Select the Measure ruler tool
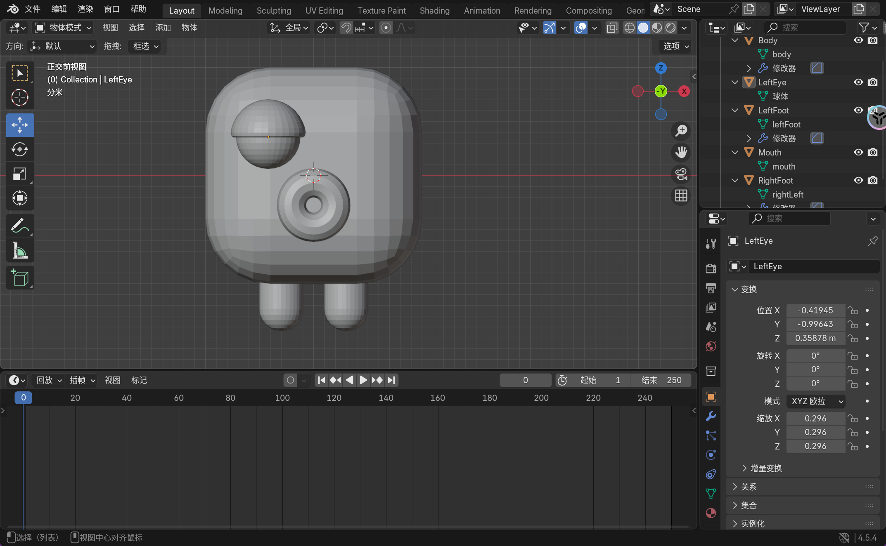The image size is (886, 546). 19,250
